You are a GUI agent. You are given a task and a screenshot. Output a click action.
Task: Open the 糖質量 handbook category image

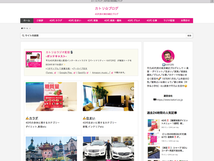[51, 97]
